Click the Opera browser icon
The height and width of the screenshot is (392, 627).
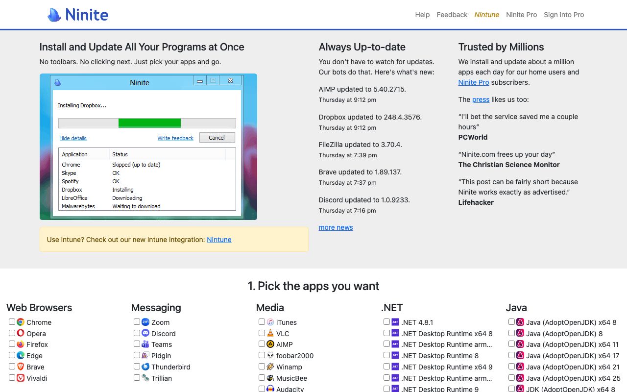click(21, 333)
